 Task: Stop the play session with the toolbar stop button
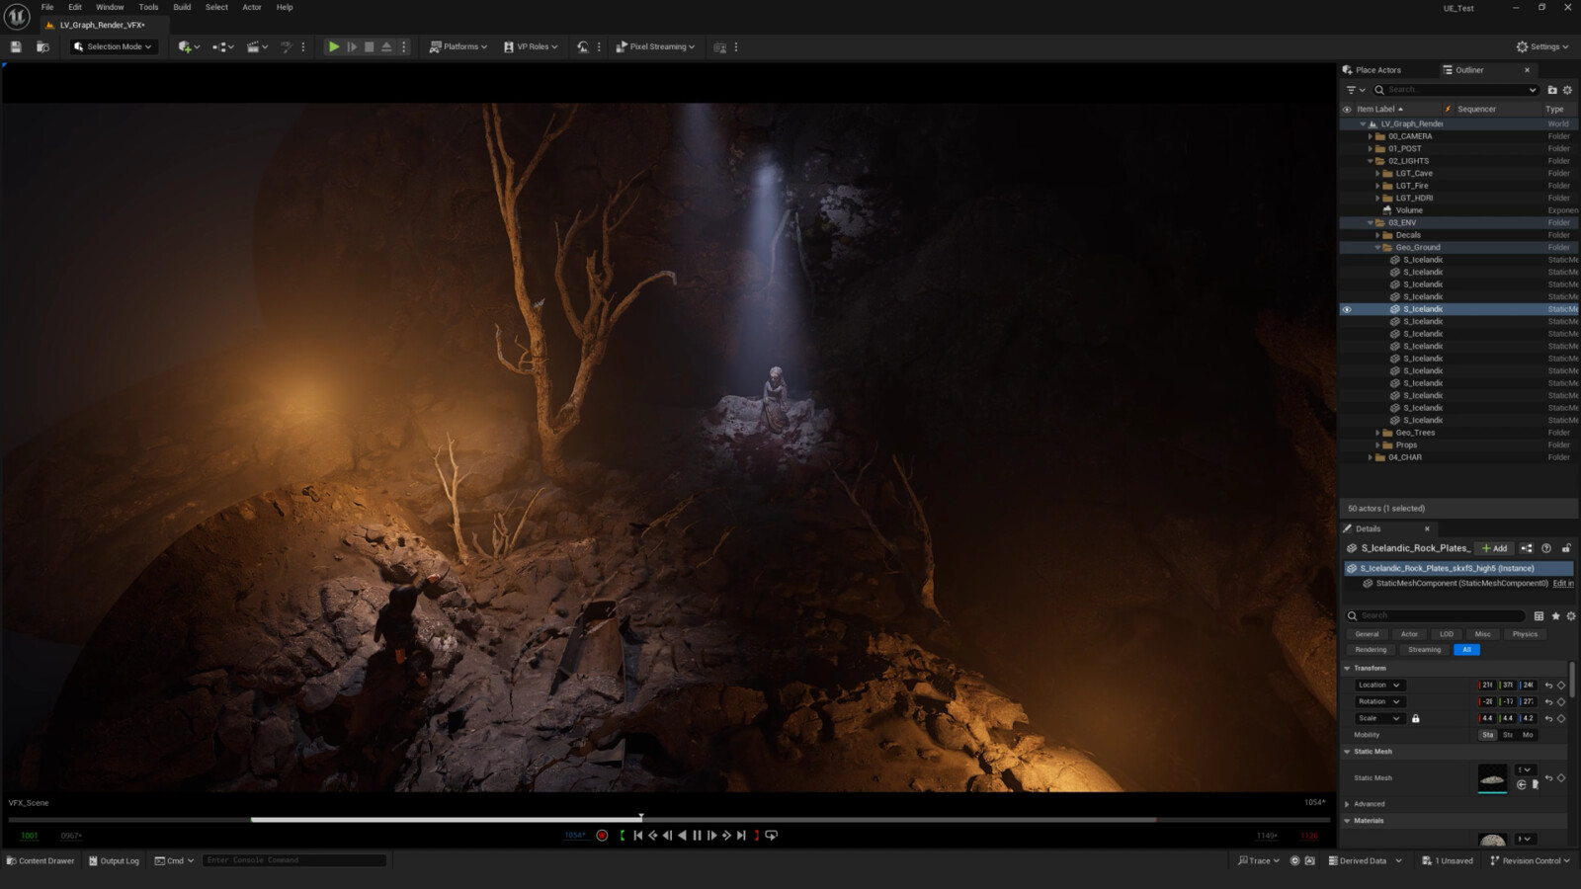(x=370, y=46)
